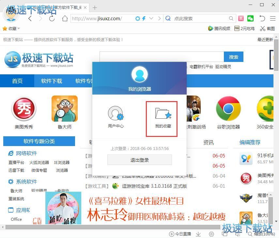This screenshot has width=279, height=238.
Task: Click the horizontal page scrollbar
Action: point(113,227)
